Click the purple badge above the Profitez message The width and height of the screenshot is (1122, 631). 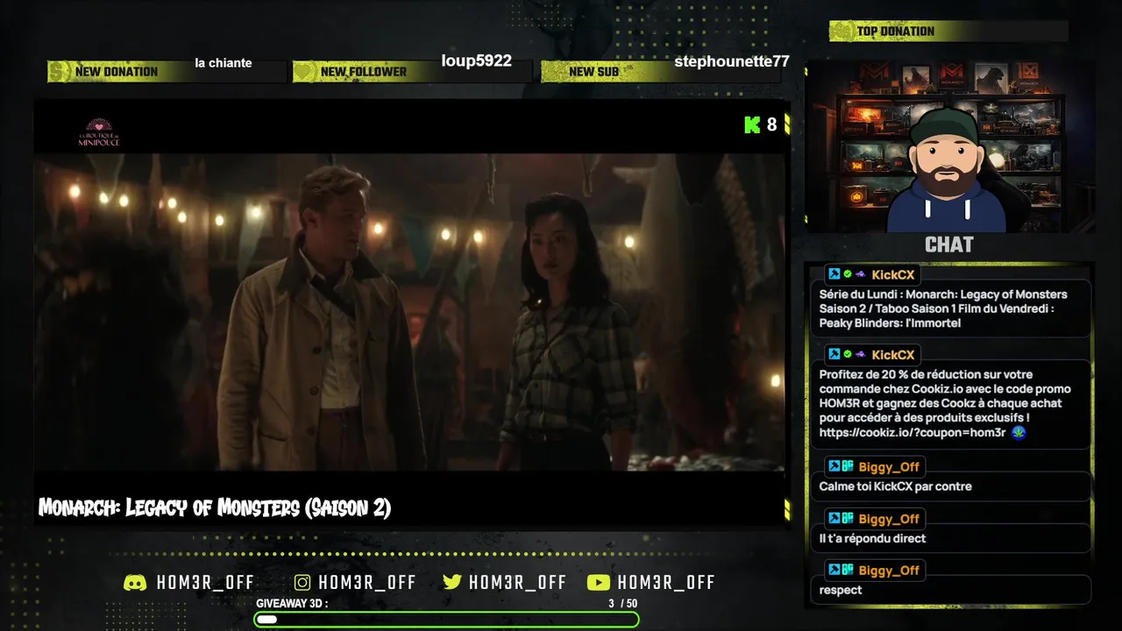coord(861,355)
